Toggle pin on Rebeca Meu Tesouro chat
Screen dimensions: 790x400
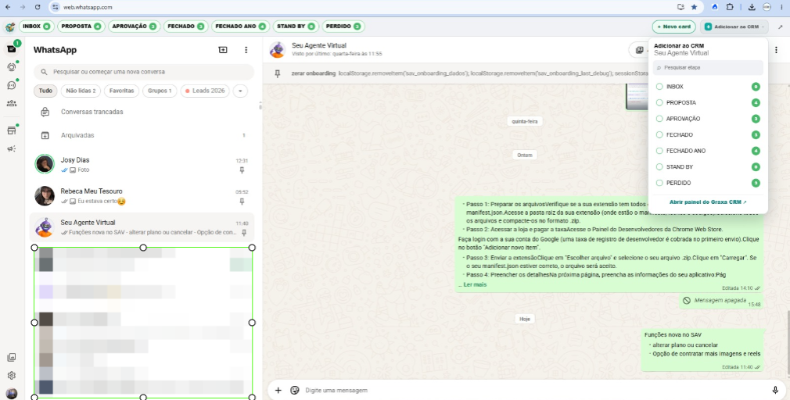tap(242, 202)
